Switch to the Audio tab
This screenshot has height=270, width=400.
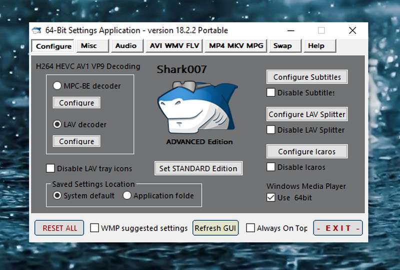coord(127,46)
